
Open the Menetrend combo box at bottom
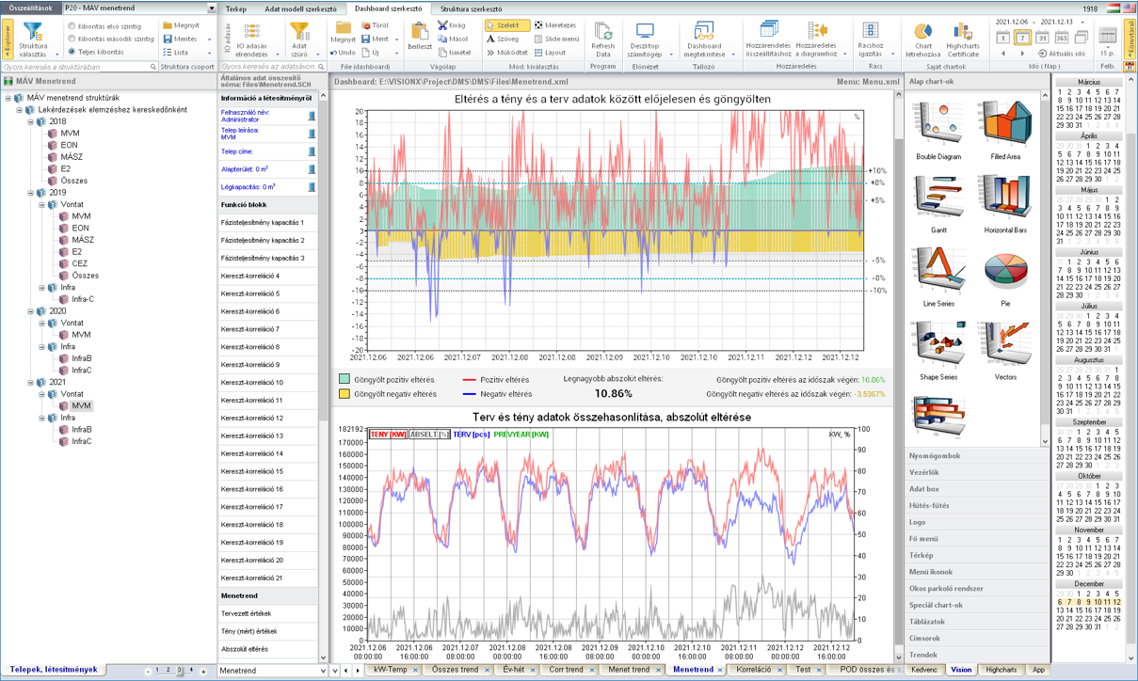[x=321, y=671]
